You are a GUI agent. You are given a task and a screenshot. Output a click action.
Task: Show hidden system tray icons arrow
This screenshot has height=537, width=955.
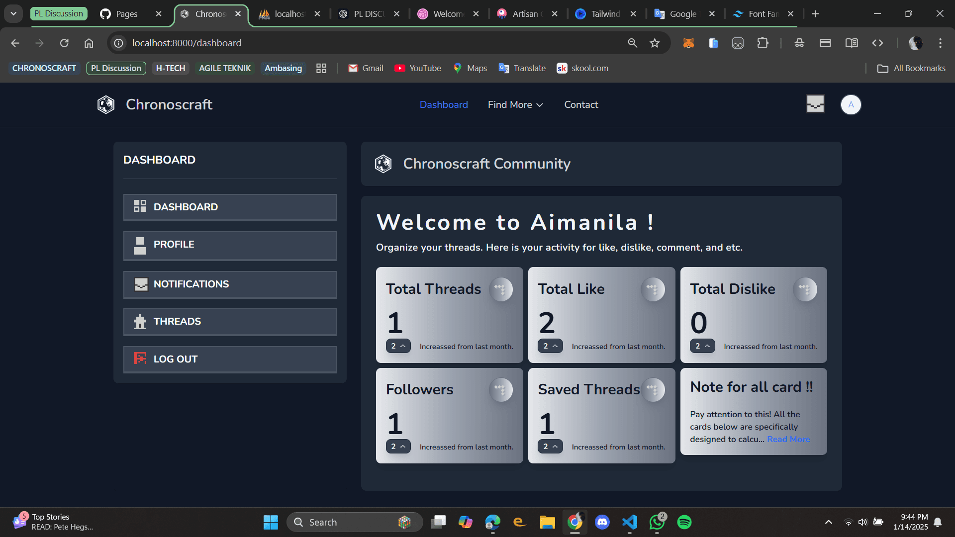pos(828,522)
